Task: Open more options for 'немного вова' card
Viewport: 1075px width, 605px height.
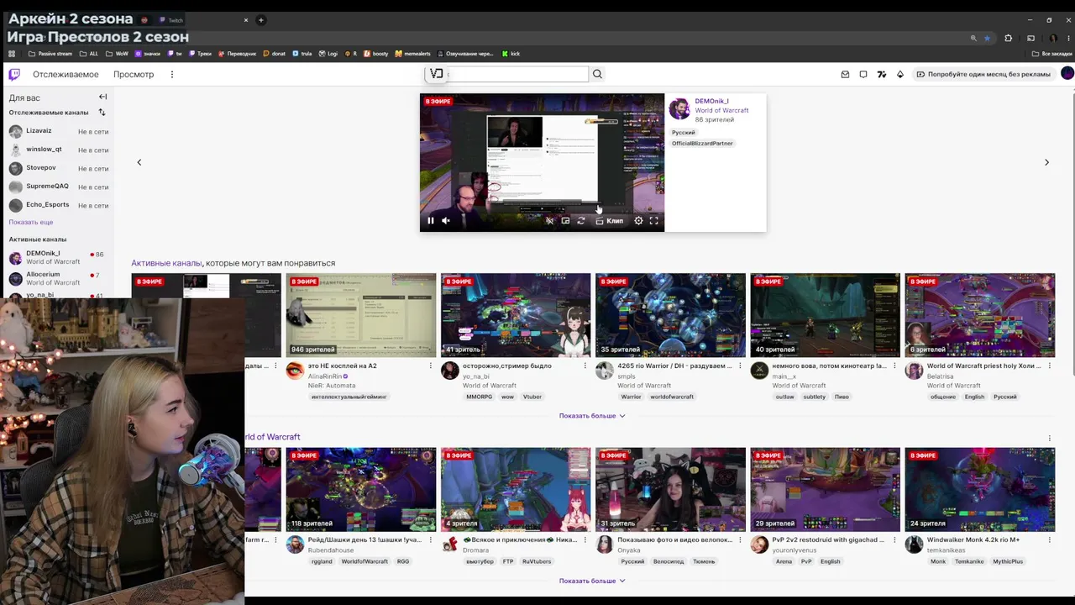Action: coord(894,366)
